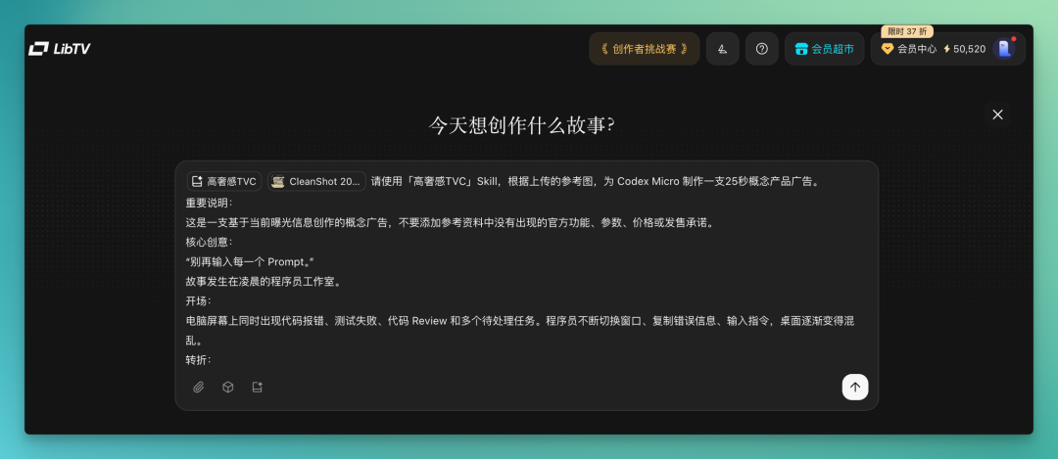Open the user avatar profile
The height and width of the screenshot is (459, 1058).
coord(1004,49)
